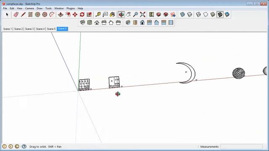Open the Window menu
Viewport: 269px width, 151px height.
point(59,8)
